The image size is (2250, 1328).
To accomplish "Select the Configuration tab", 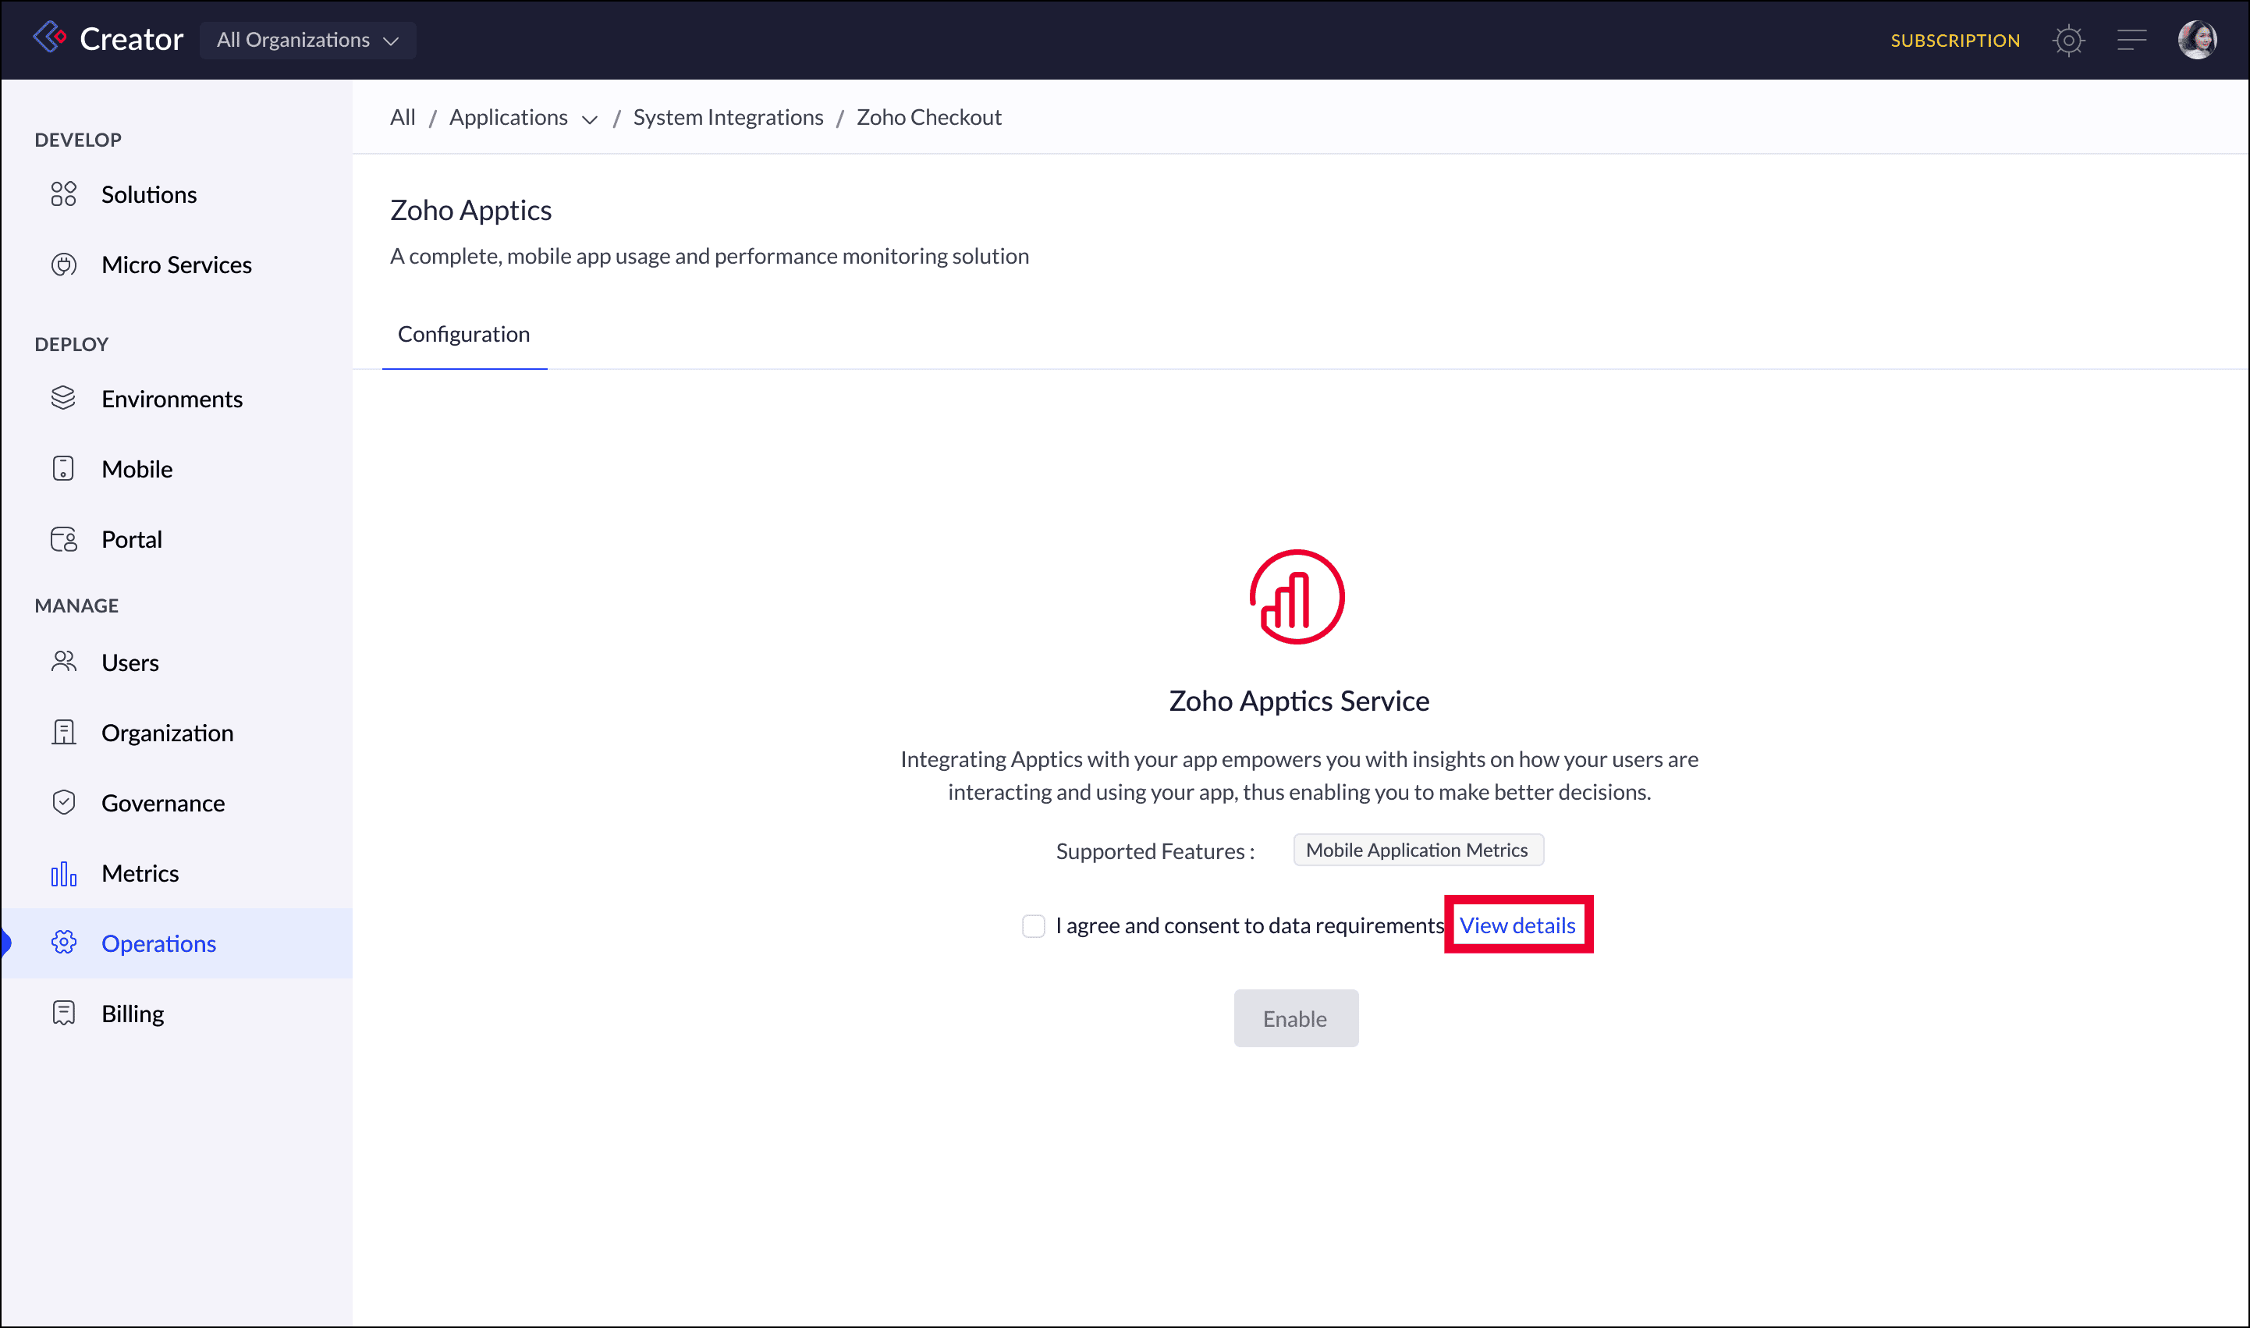I will pyautogui.click(x=463, y=334).
